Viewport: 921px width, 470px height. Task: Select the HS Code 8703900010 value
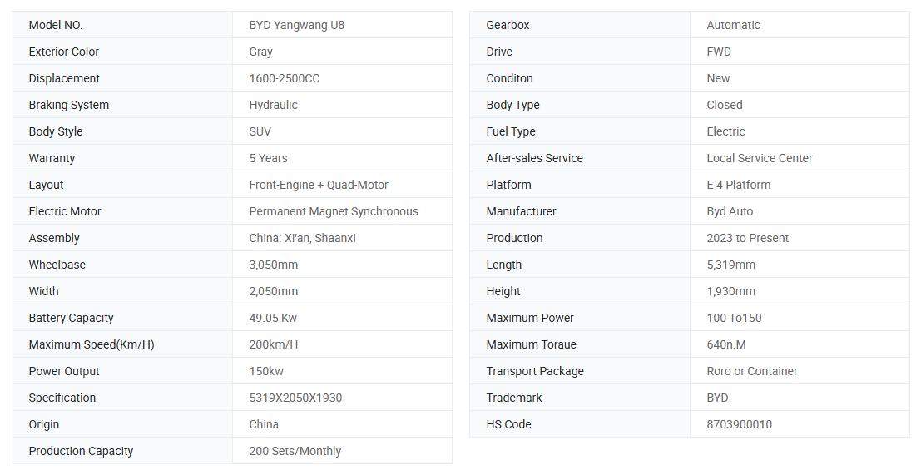740,424
